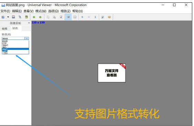
Task: Close the 图像面板 side panel
Action: click(29, 23)
